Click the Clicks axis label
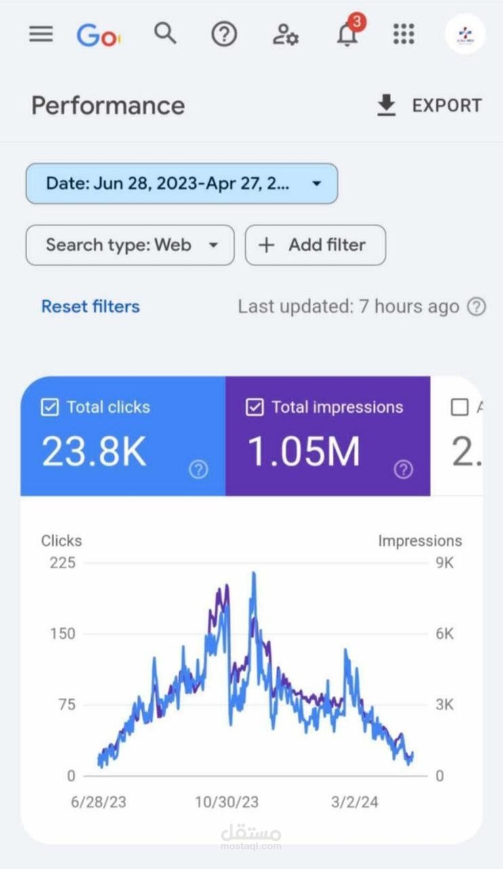This screenshot has width=503, height=869. tap(61, 541)
